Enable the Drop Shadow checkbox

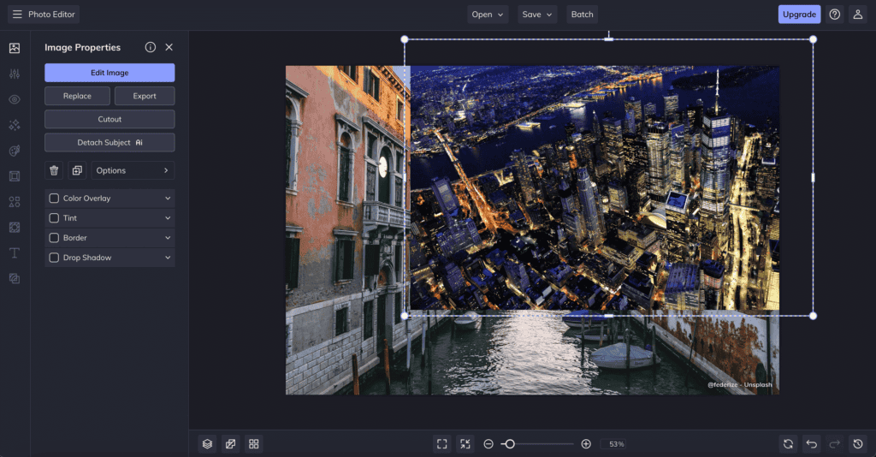click(x=54, y=258)
